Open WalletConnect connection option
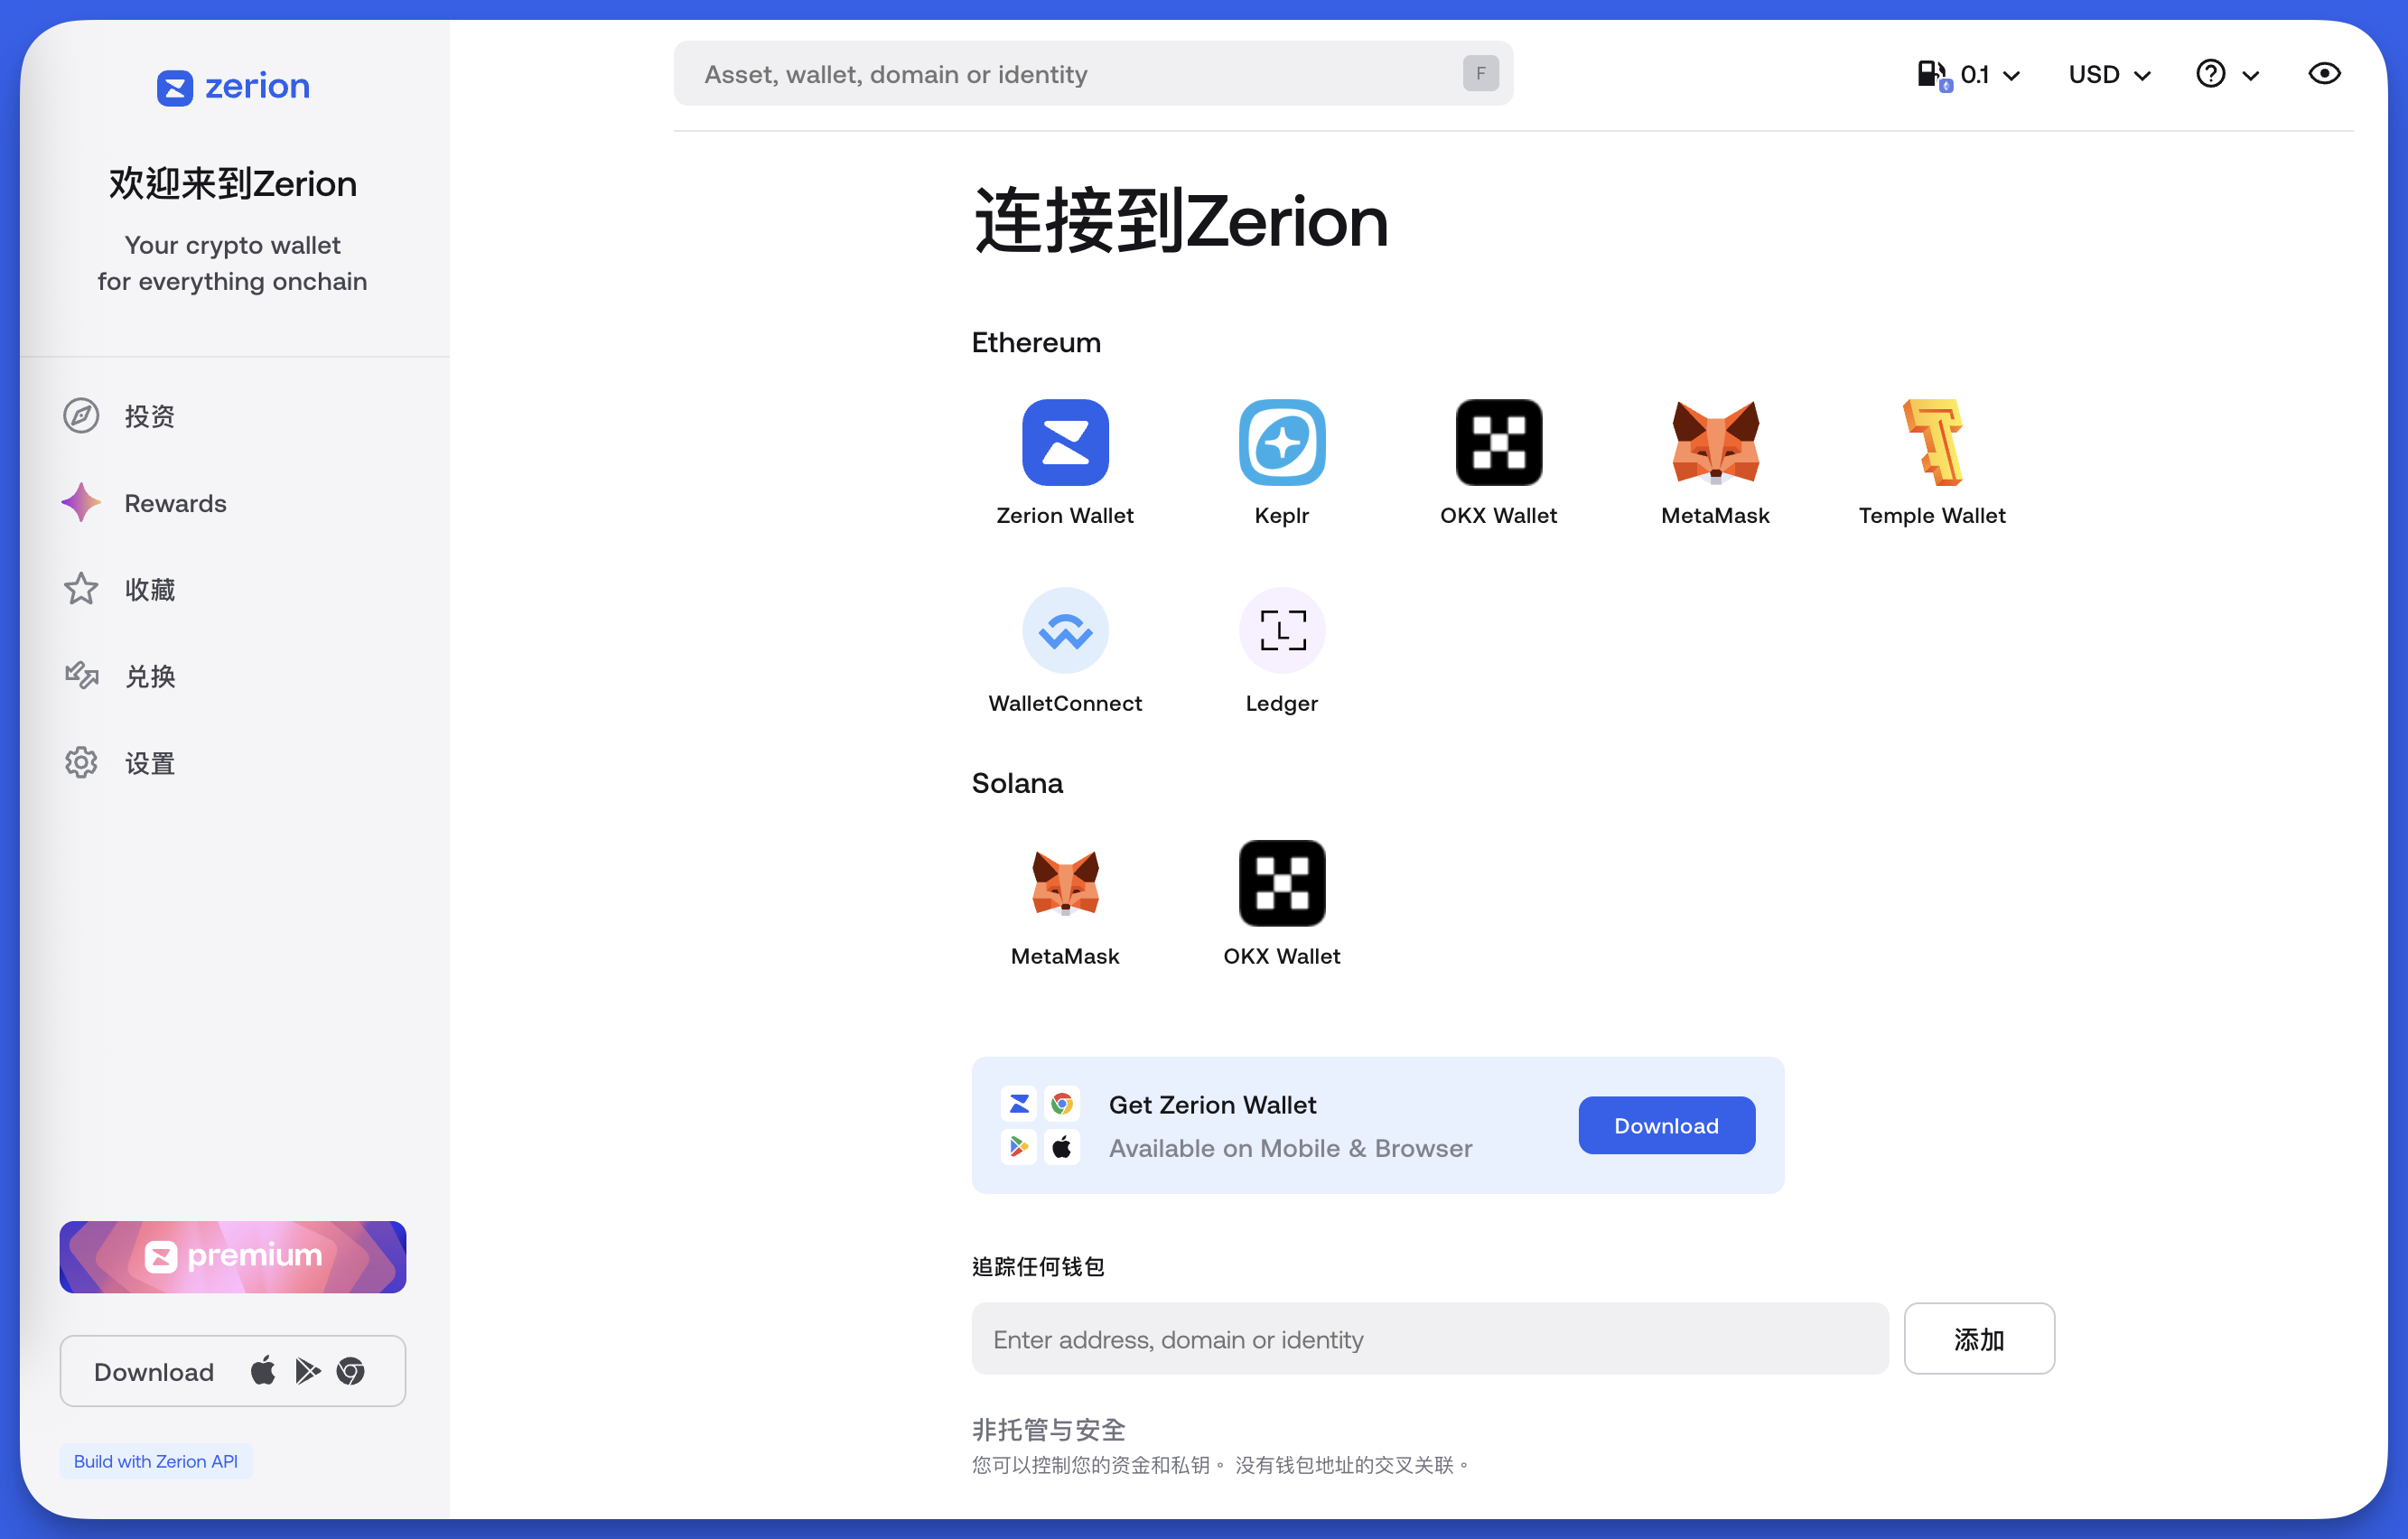This screenshot has height=1539, width=2408. pos(1065,630)
